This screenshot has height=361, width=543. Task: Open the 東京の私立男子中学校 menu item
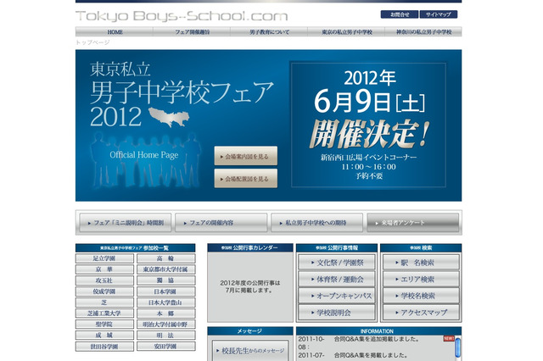coord(346,32)
